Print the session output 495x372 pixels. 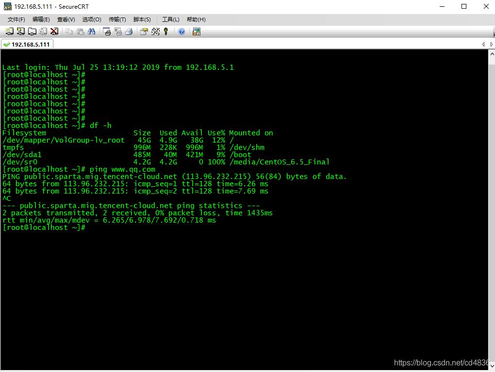tap(129, 32)
